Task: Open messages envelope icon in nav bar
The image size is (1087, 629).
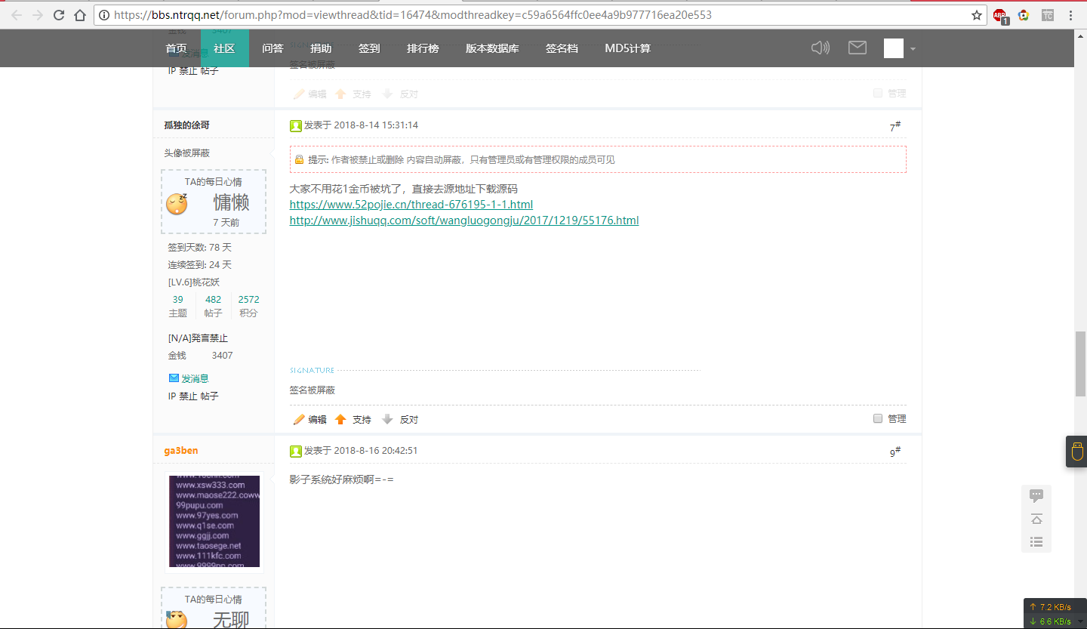Action: click(x=858, y=48)
